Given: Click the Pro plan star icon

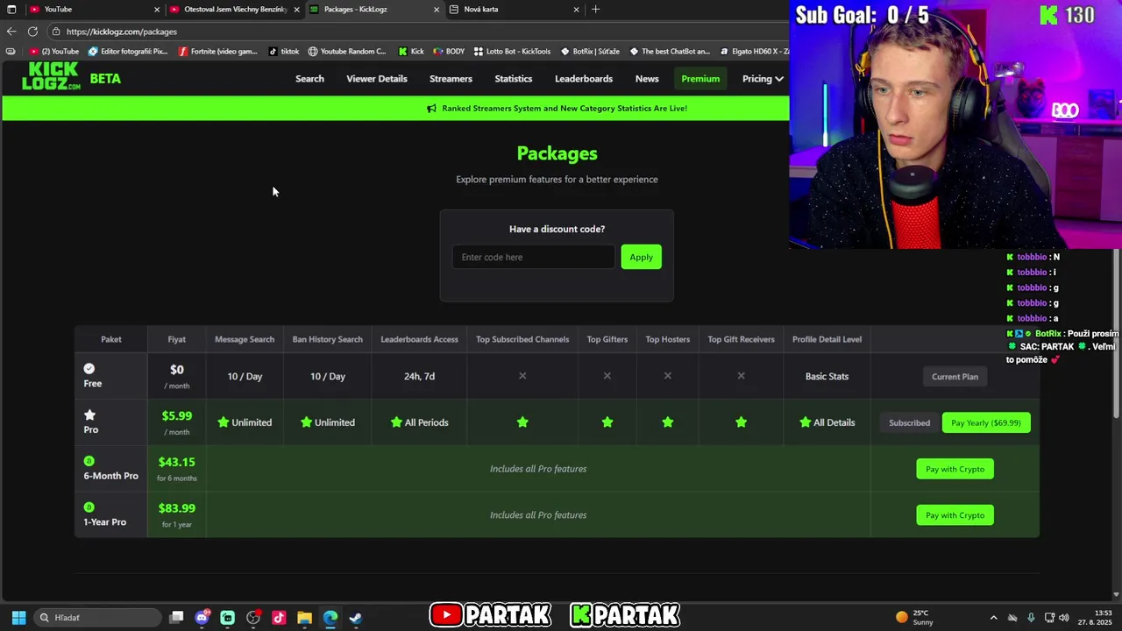Looking at the screenshot, I should (x=89, y=415).
